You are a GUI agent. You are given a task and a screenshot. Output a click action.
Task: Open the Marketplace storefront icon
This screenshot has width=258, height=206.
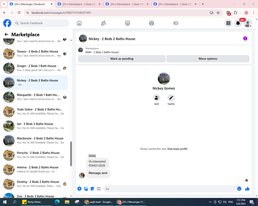(127, 23)
